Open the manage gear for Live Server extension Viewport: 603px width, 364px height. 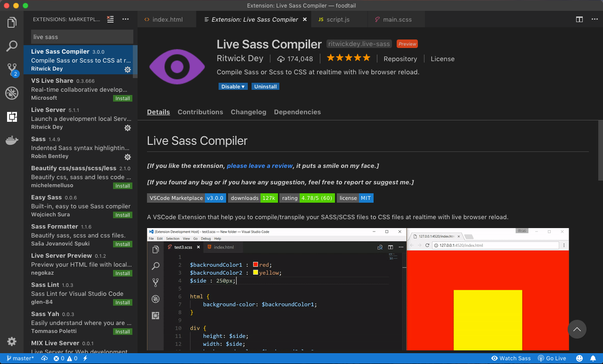point(127,127)
